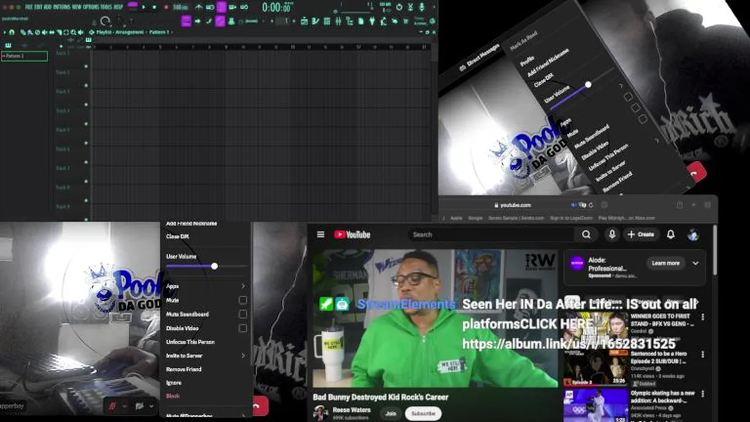Click Discord camera icon in call bar
This screenshot has height=422, width=750.
tap(139, 406)
